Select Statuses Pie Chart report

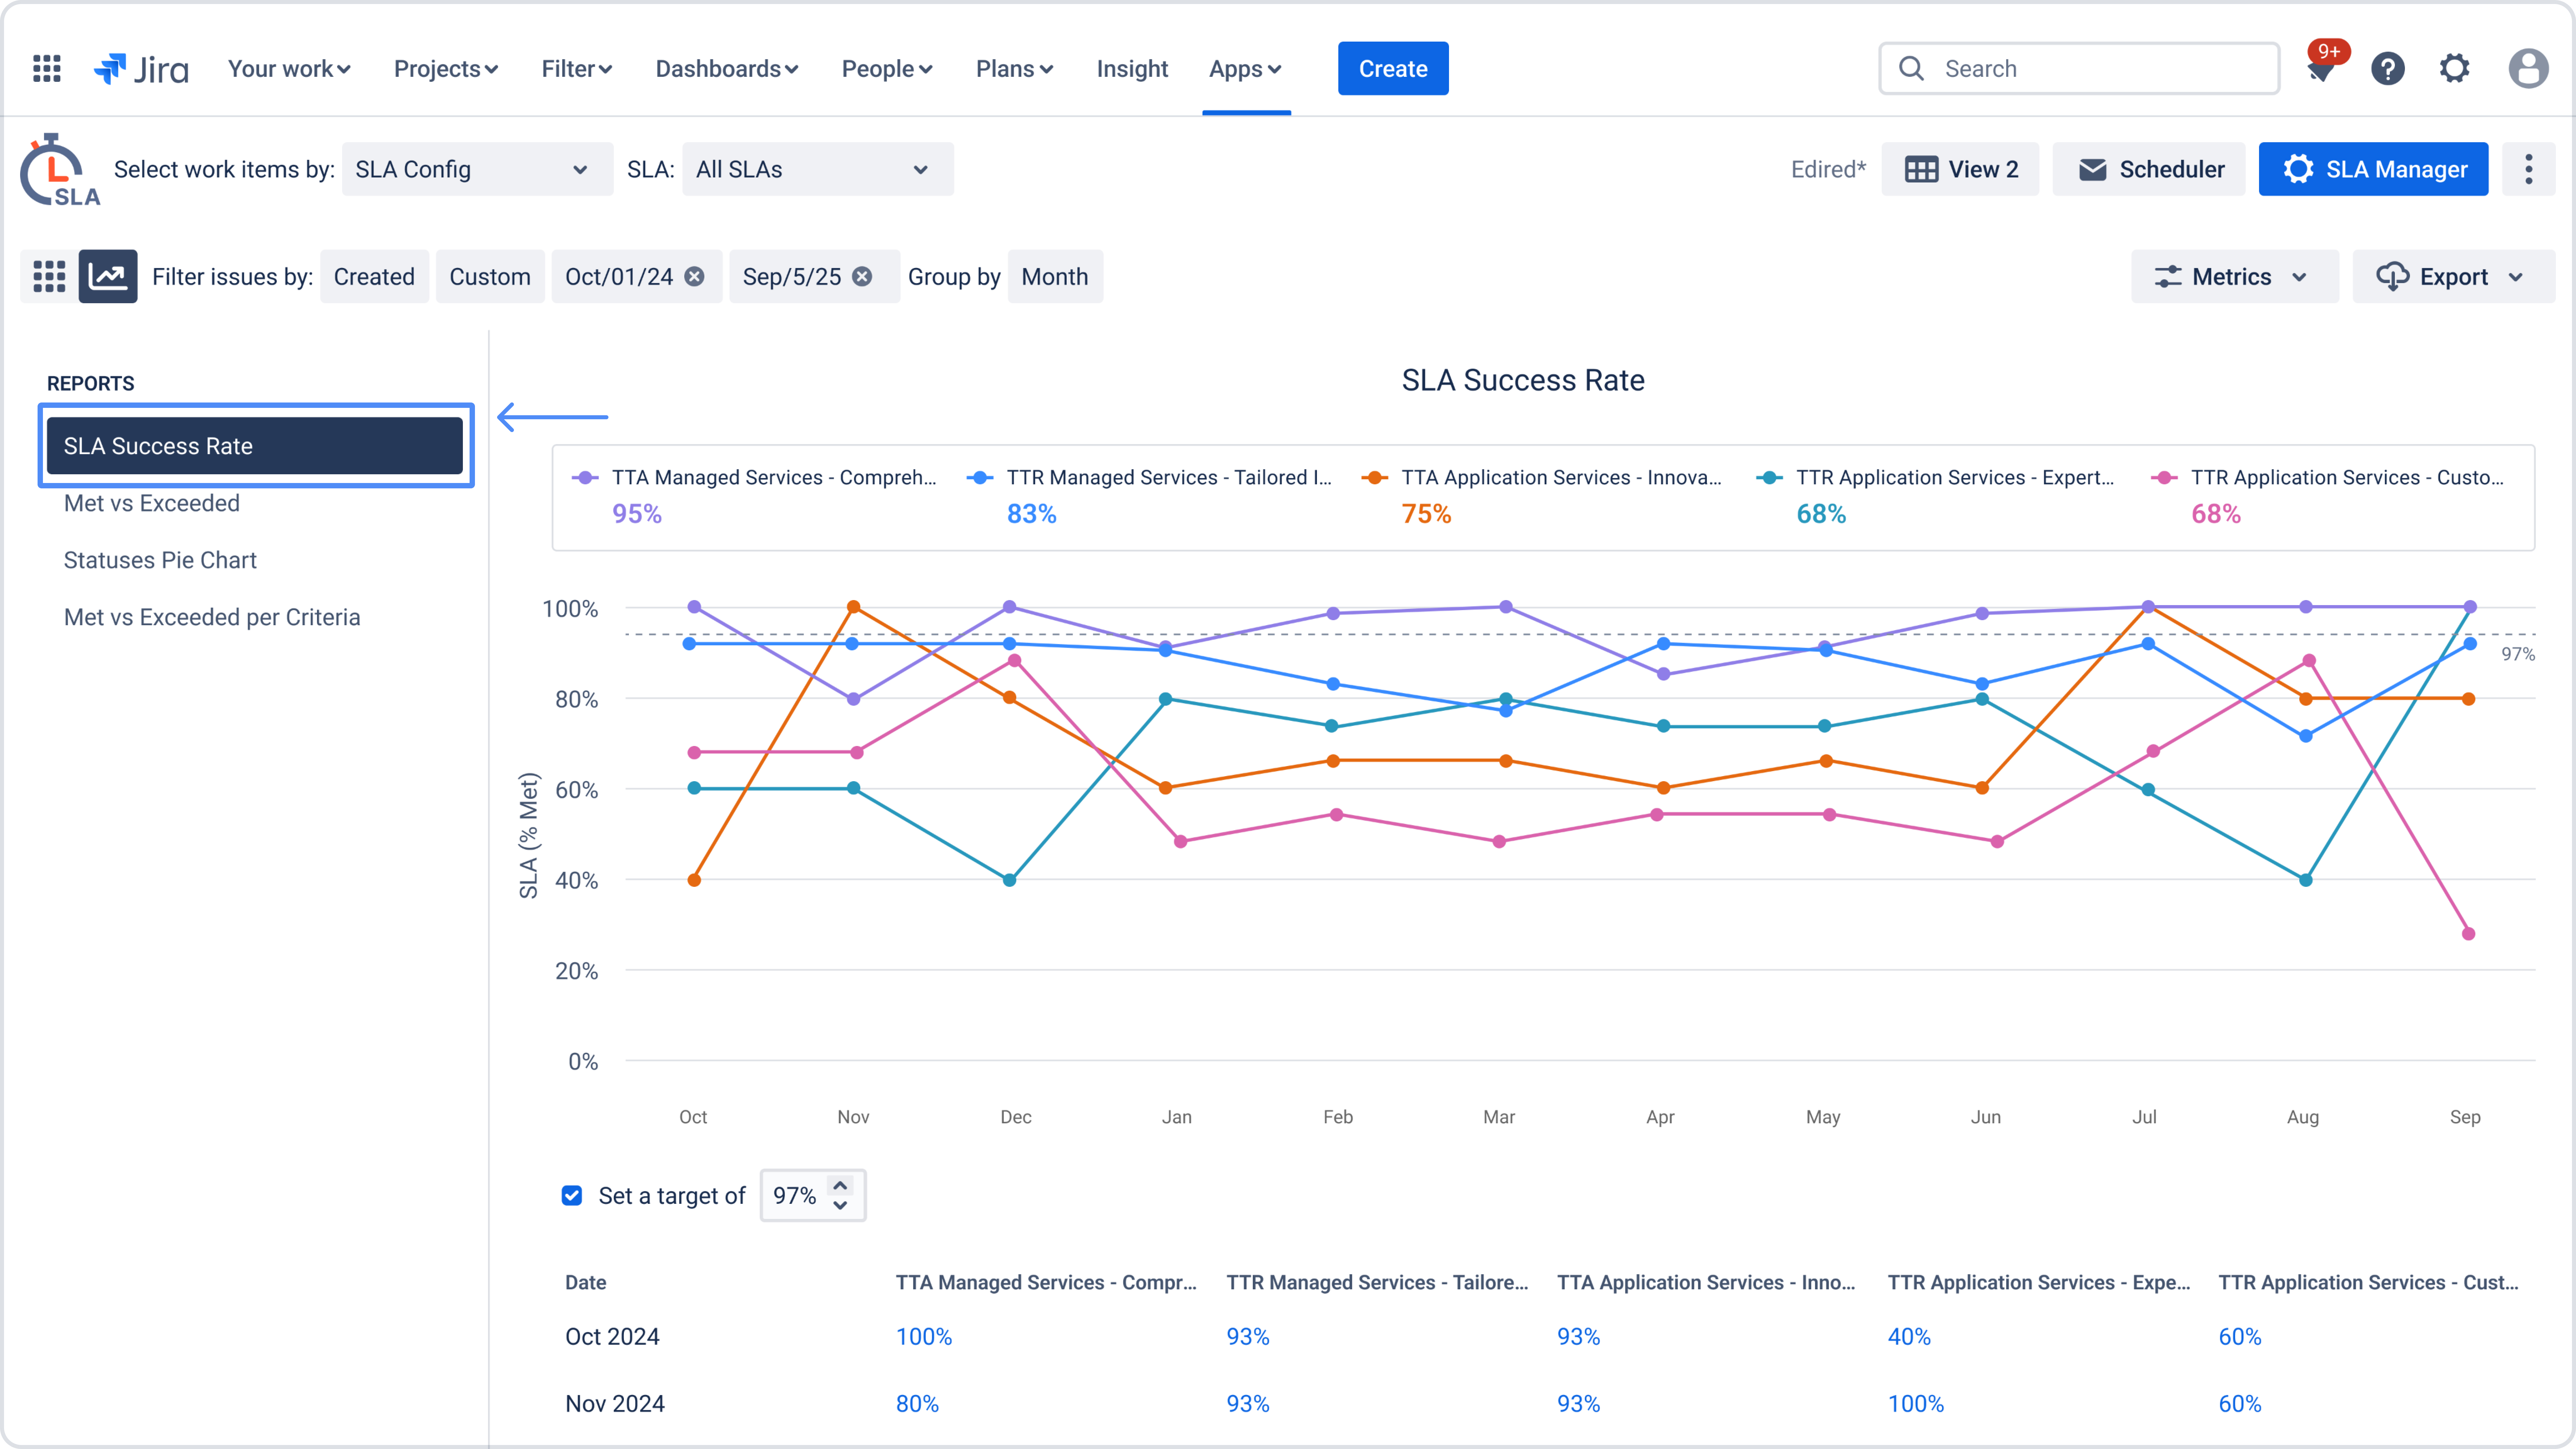coord(160,560)
